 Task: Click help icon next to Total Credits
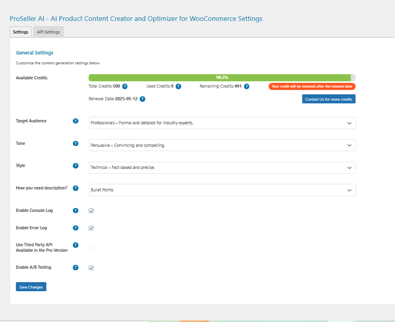pos(125,86)
